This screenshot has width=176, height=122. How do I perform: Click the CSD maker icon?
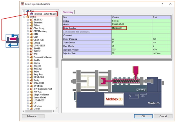pos(31,37)
